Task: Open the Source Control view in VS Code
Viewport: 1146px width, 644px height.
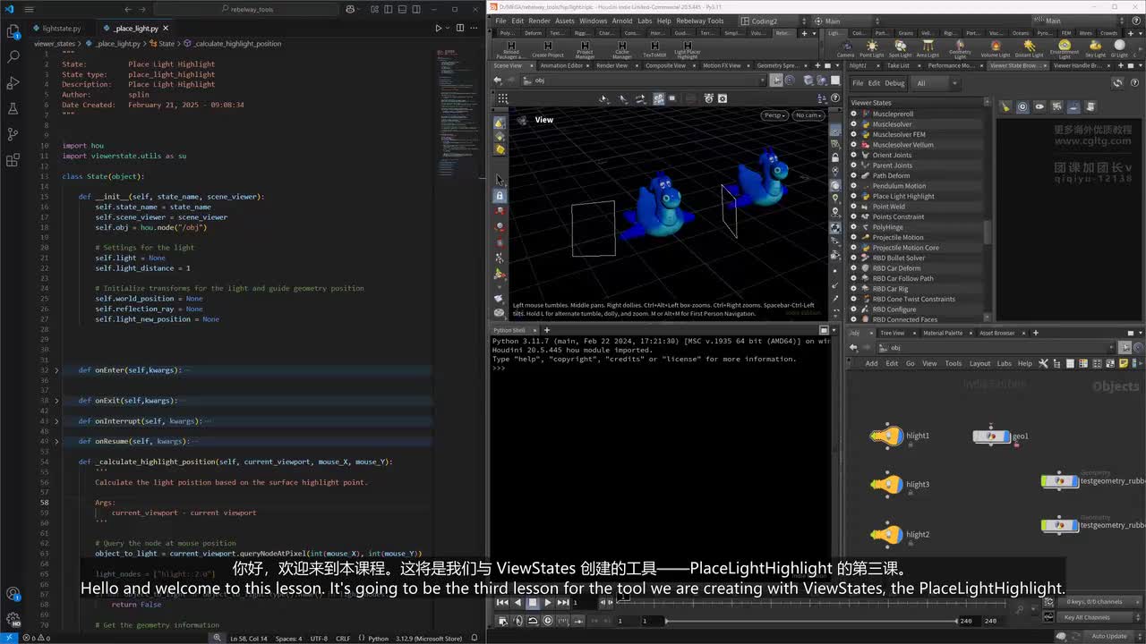Action: (13, 134)
